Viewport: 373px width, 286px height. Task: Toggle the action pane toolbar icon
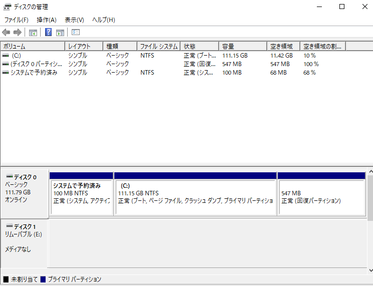[60, 33]
